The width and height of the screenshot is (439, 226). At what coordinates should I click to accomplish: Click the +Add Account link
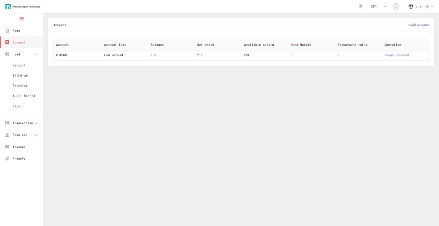[x=418, y=25]
